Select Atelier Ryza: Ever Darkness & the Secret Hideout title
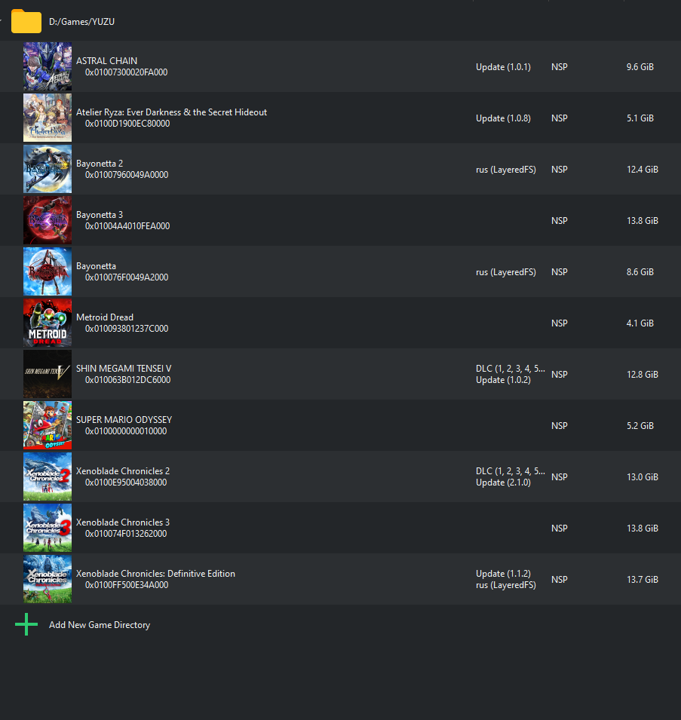The height and width of the screenshot is (720, 681). tap(171, 112)
